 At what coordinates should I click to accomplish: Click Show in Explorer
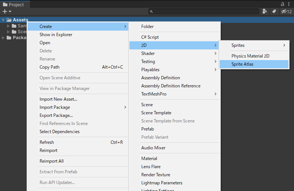click(x=56, y=35)
